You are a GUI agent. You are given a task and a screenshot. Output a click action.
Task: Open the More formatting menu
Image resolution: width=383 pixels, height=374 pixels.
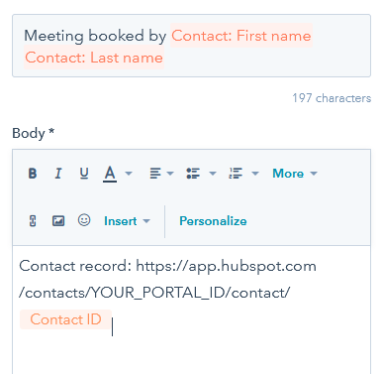click(295, 174)
